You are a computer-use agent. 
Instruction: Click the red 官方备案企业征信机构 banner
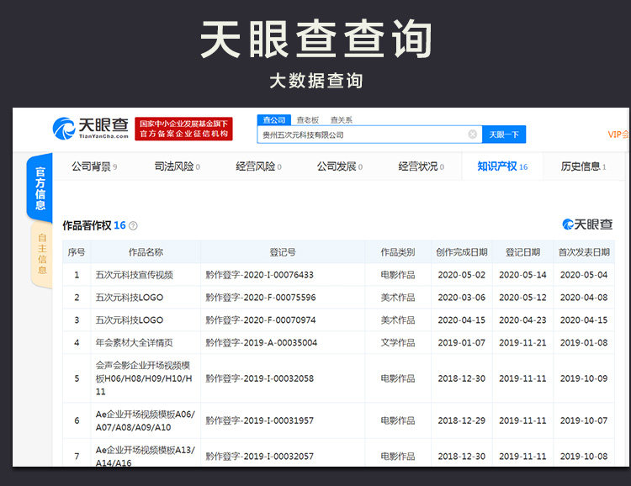tap(183, 129)
